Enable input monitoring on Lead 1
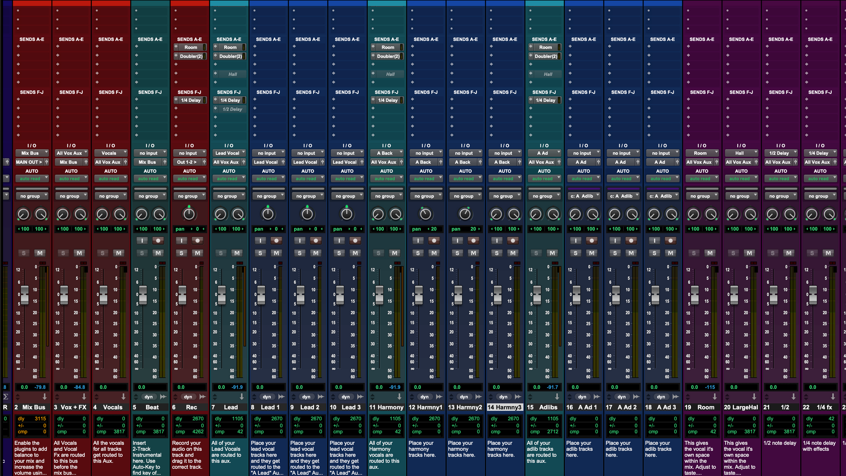The image size is (846, 476). [260, 241]
